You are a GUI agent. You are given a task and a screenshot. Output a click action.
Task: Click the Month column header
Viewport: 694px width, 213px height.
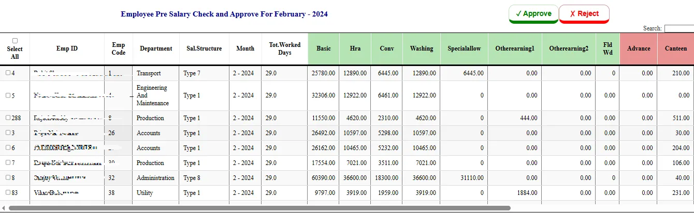click(x=245, y=49)
